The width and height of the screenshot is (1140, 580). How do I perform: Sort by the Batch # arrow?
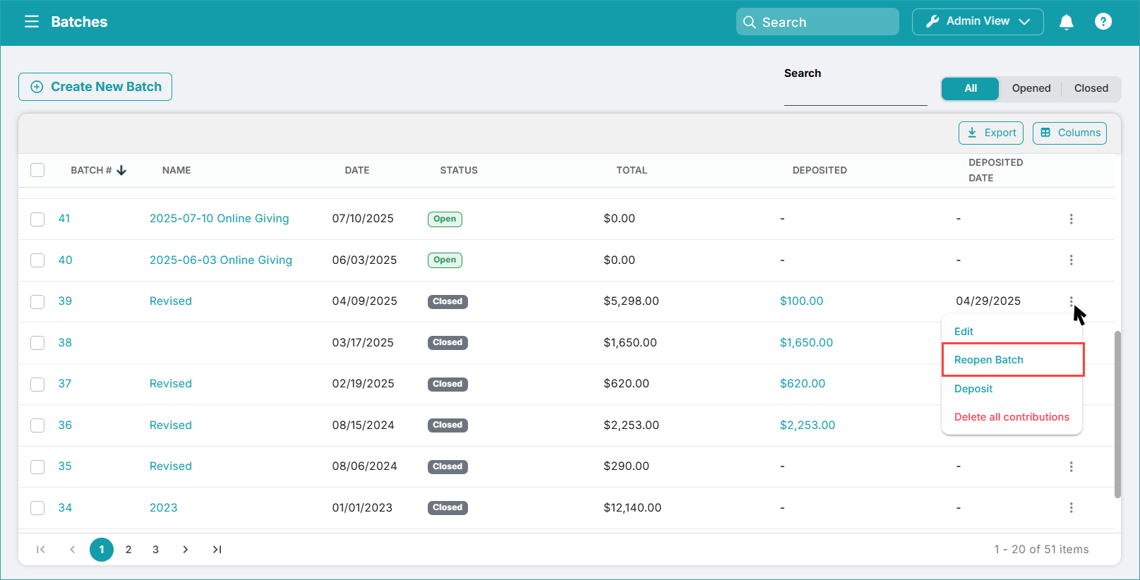pyautogui.click(x=121, y=170)
